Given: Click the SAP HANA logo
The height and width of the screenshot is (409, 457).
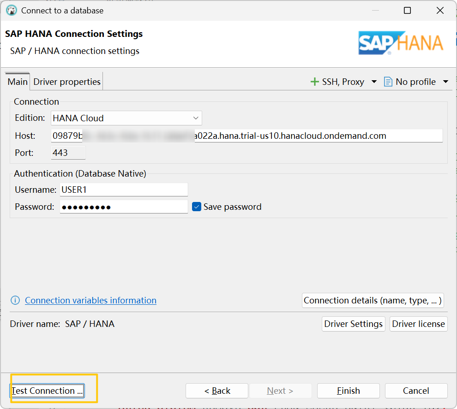Looking at the screenshot, I should point(401,43).
